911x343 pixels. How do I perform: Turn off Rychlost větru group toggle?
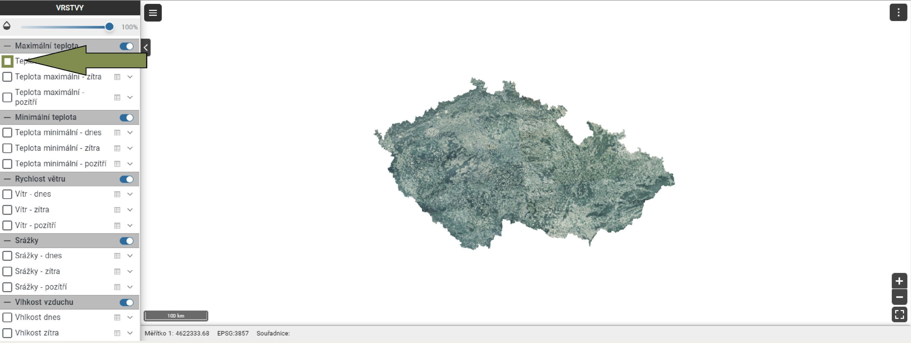pos(126,179)
